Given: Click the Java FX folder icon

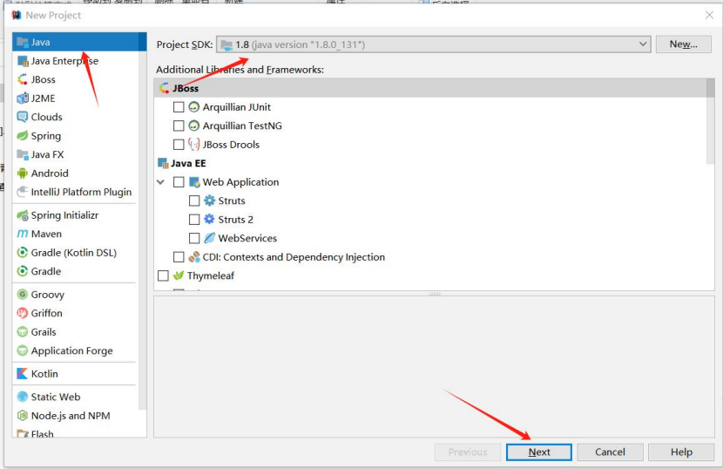Looking at the screenshot, I should coord(22,154).
